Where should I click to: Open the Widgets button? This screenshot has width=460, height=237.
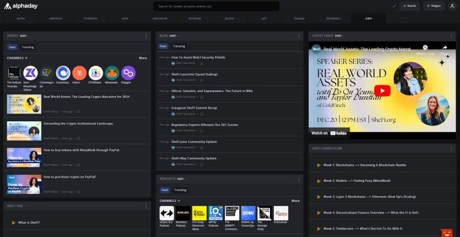(434, 6)
